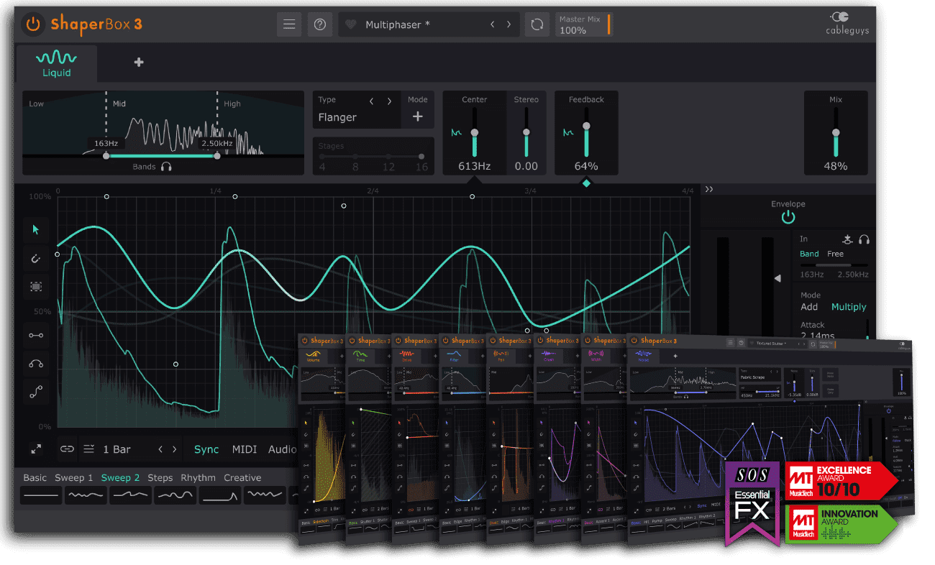The height and width of the screenshot is (565, 935).
Task: Collapse the Envelope panel double chevron
Action: point(709,190)
